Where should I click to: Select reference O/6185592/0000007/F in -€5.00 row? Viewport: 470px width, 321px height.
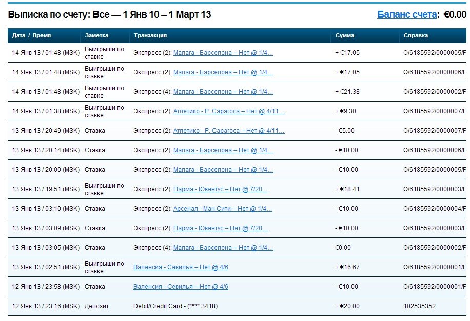coord(435,131)
